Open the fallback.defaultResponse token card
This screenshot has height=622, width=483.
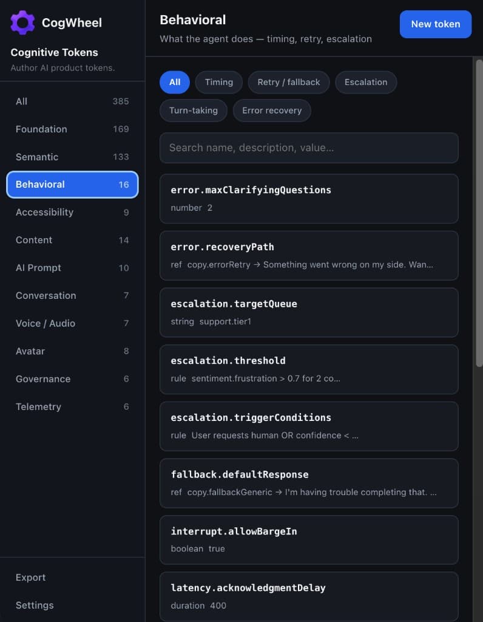(x=309, y=483)
